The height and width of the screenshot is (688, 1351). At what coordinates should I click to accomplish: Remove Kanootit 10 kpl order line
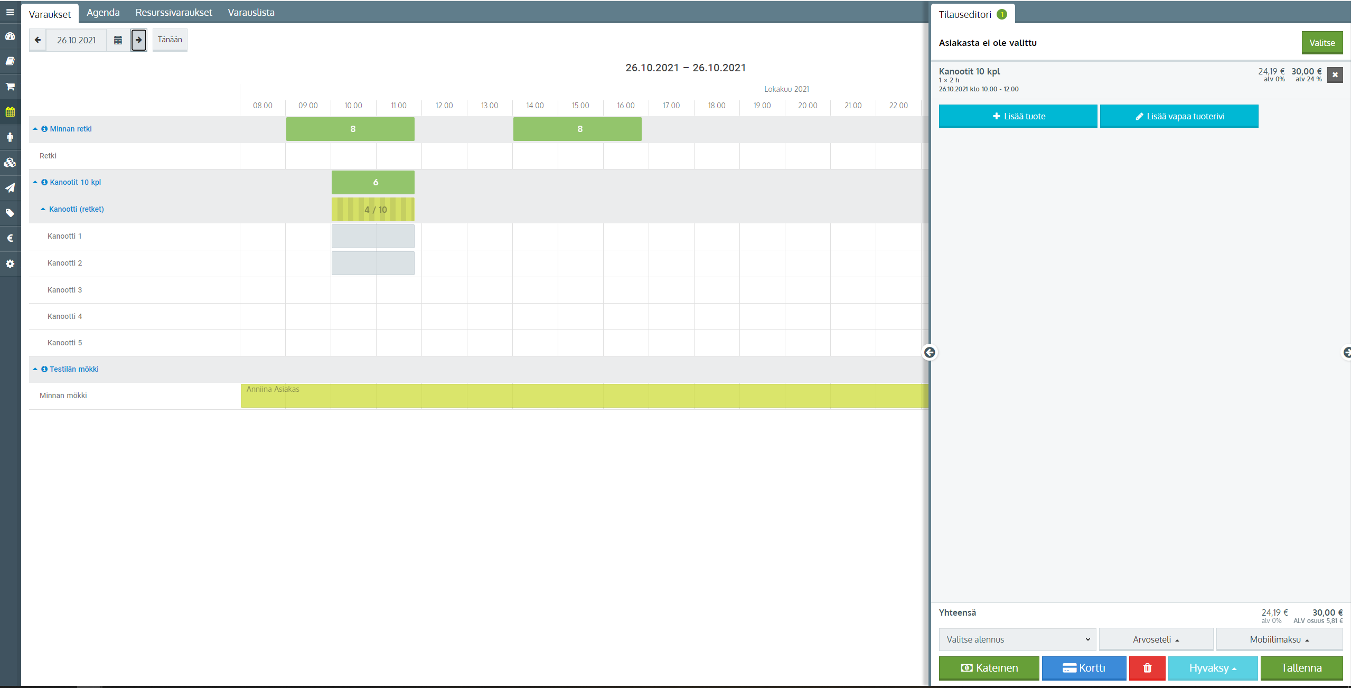tap(1335, 75)
